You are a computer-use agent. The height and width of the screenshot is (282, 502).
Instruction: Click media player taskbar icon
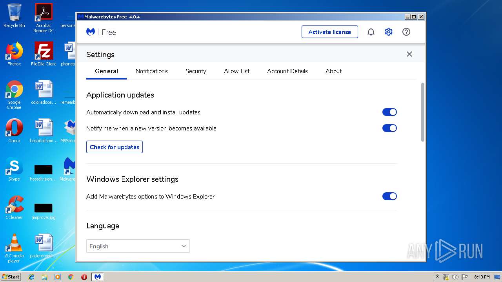click(58, 277)
